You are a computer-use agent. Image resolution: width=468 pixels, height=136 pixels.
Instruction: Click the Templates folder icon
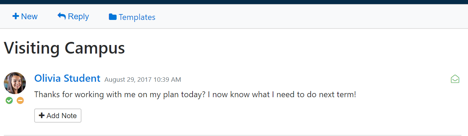(x=113, y=17)
